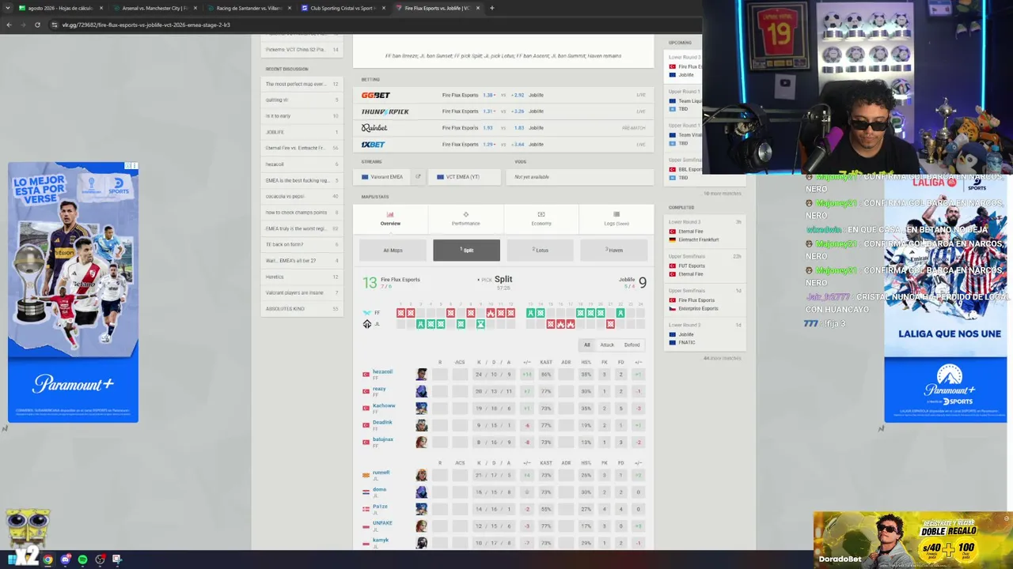Click the DoradoBet promo banner

pos(912,540)
